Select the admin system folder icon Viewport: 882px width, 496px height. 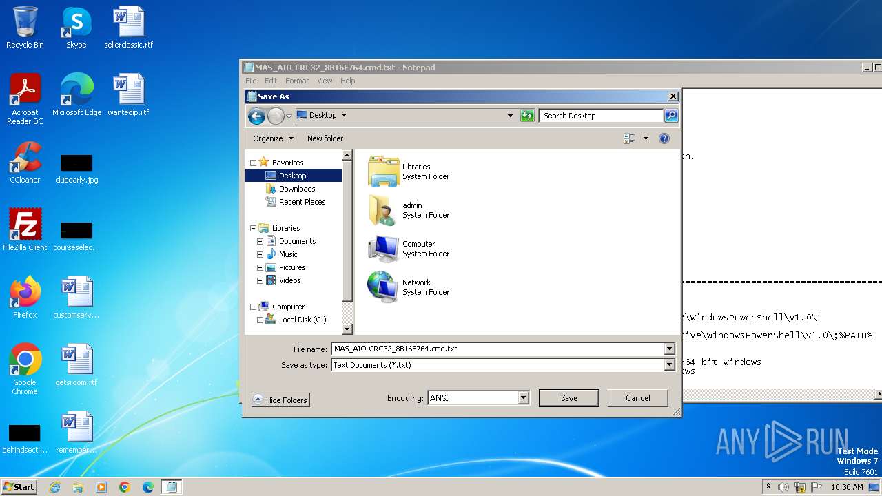(x=383, y=210)
